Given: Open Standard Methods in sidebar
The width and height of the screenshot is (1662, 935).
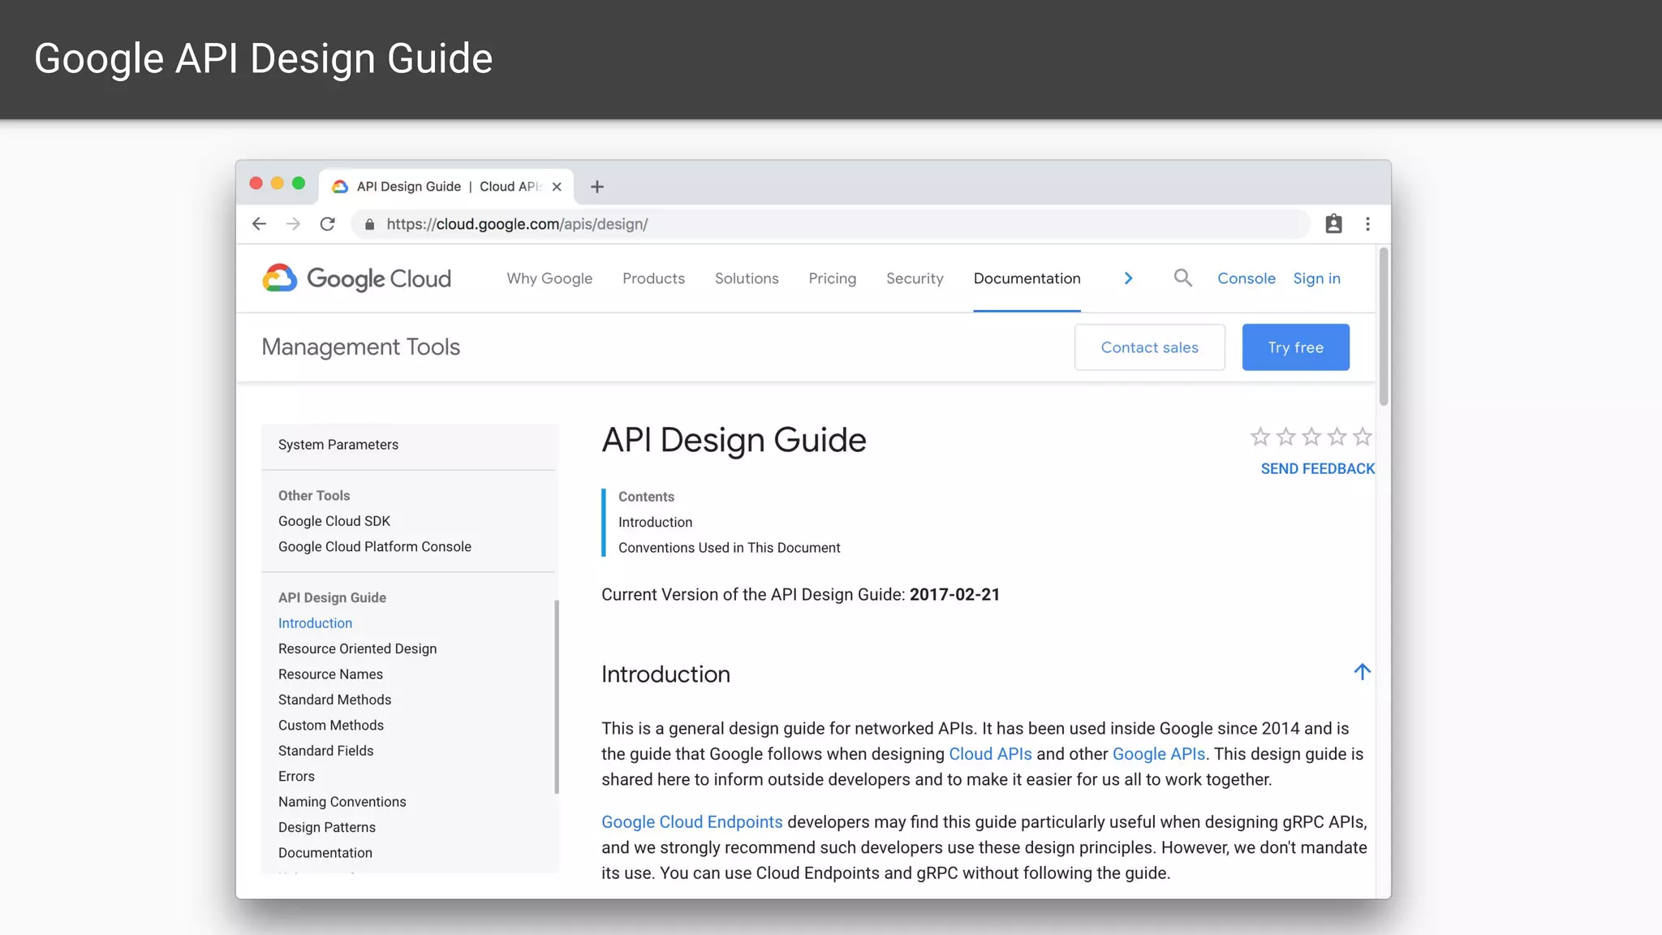Looking at the screenshot, I should coord(334,700).
